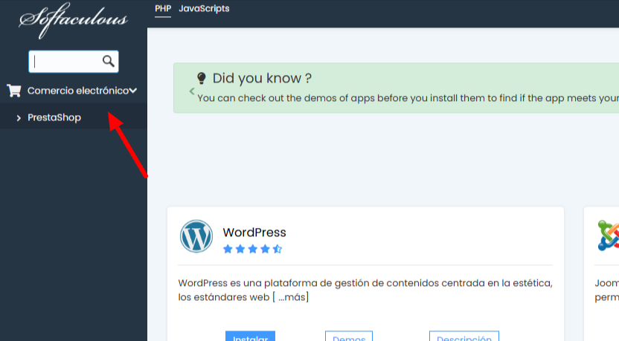
Task: Focus the sidebar search input field
Action: click(x=74, y=62)
